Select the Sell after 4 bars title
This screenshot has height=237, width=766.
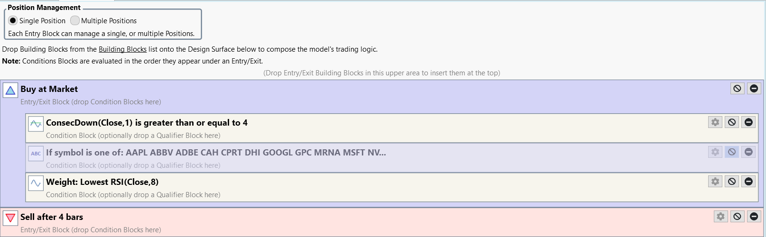pyautogui.click(x=52, y=217)
